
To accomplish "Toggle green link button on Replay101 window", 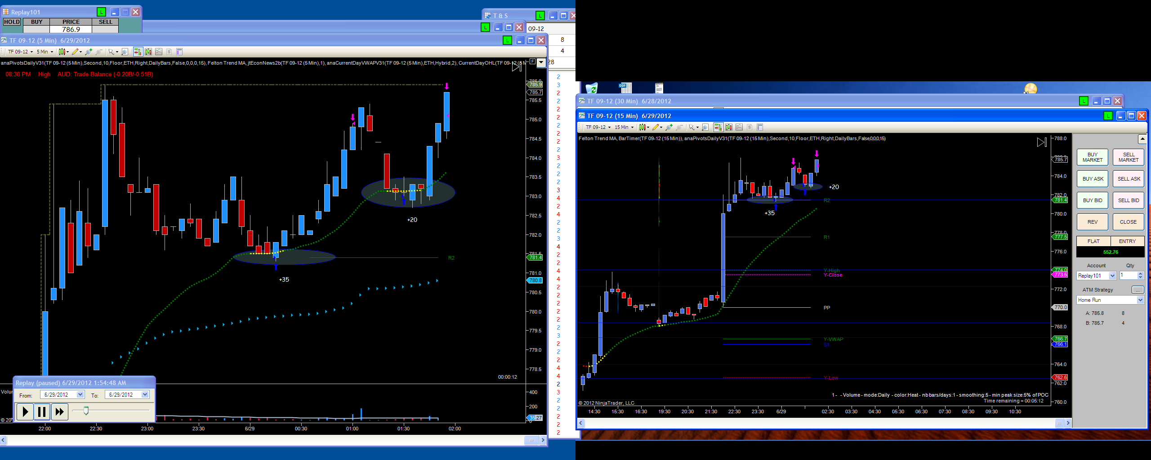I will point(101,12).
